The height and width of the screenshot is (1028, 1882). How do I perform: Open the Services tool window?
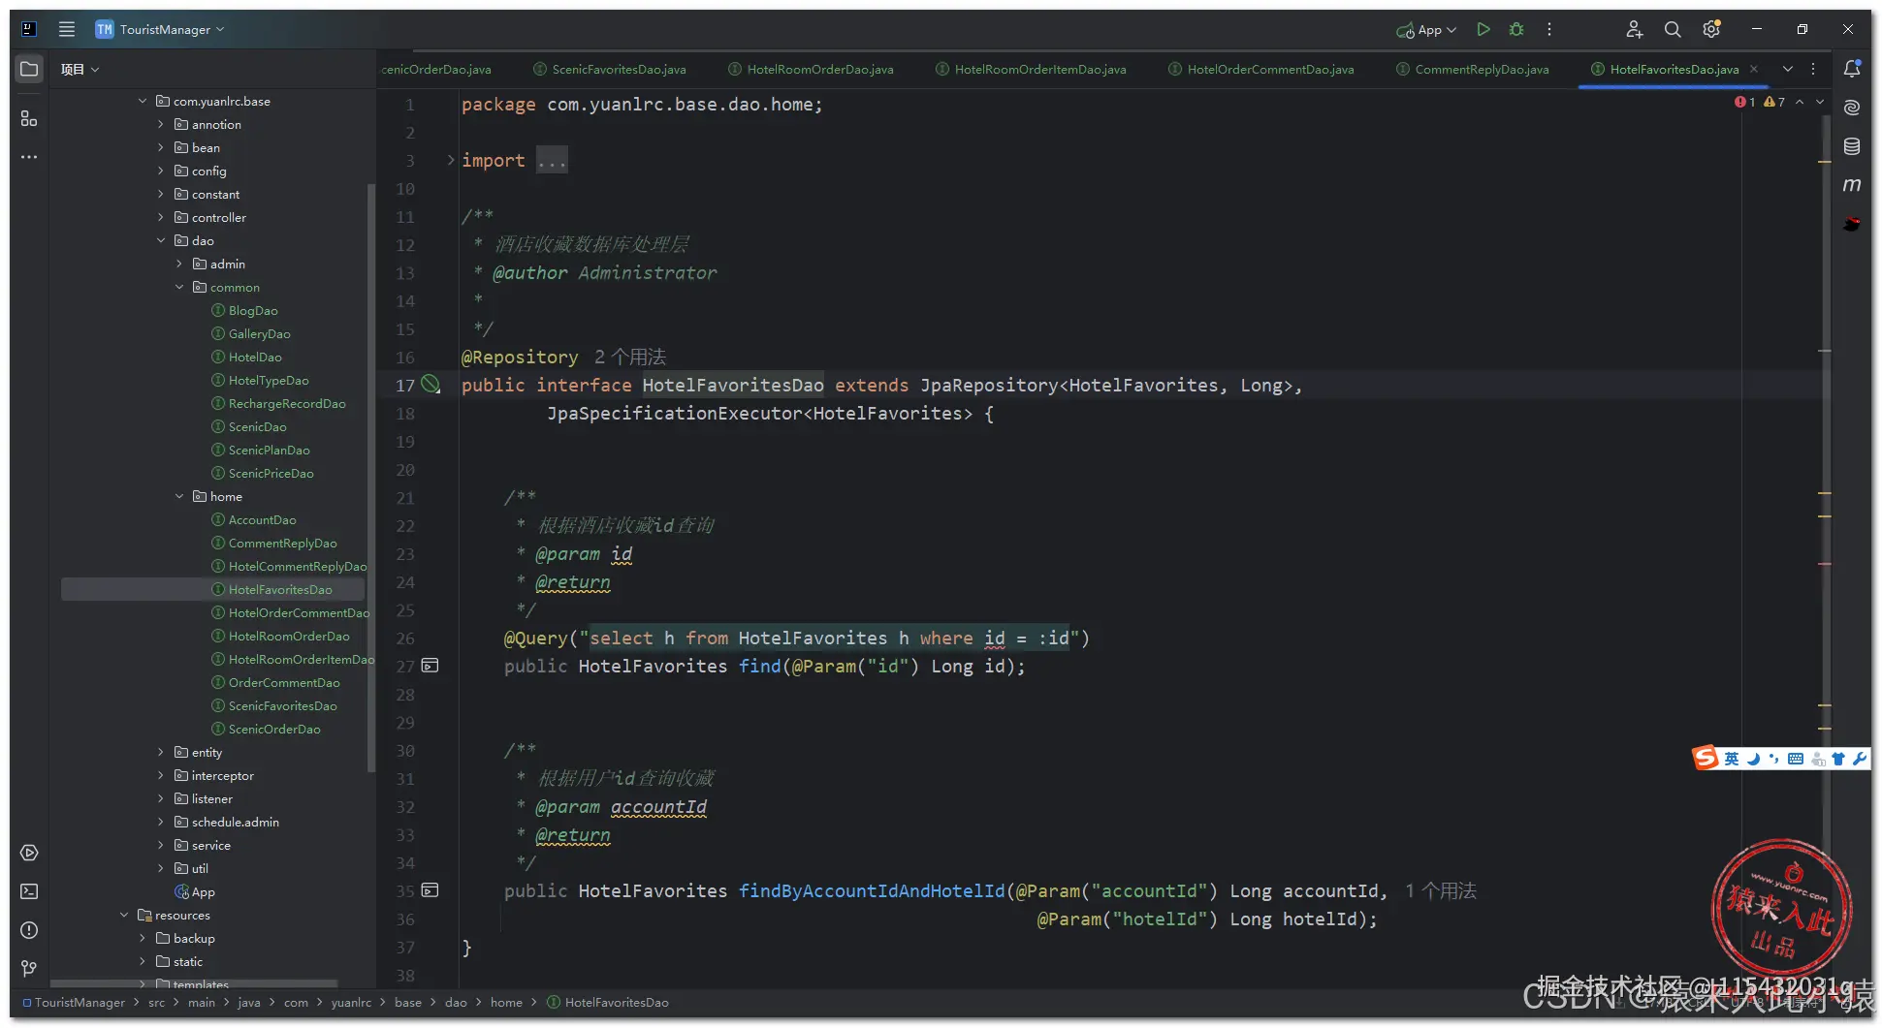[29, 853]
